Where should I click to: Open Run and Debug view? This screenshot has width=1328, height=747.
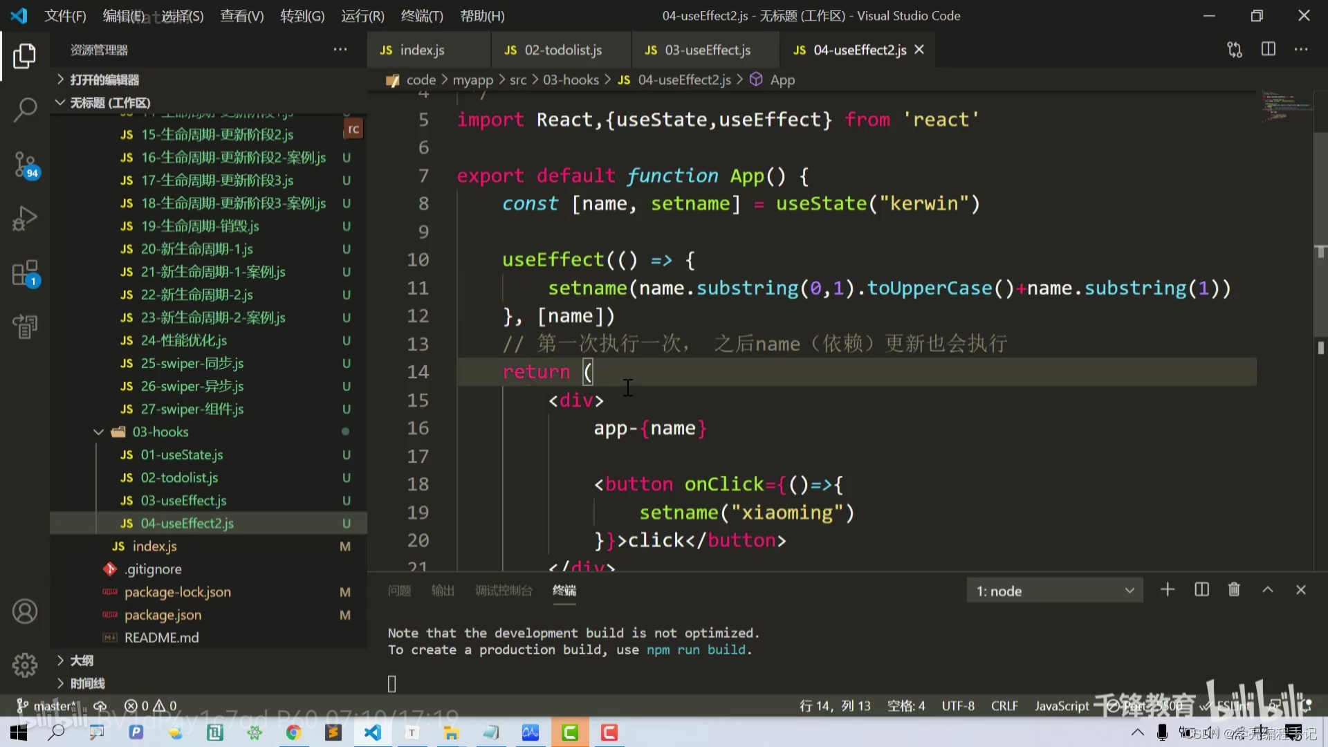(25, 219)
